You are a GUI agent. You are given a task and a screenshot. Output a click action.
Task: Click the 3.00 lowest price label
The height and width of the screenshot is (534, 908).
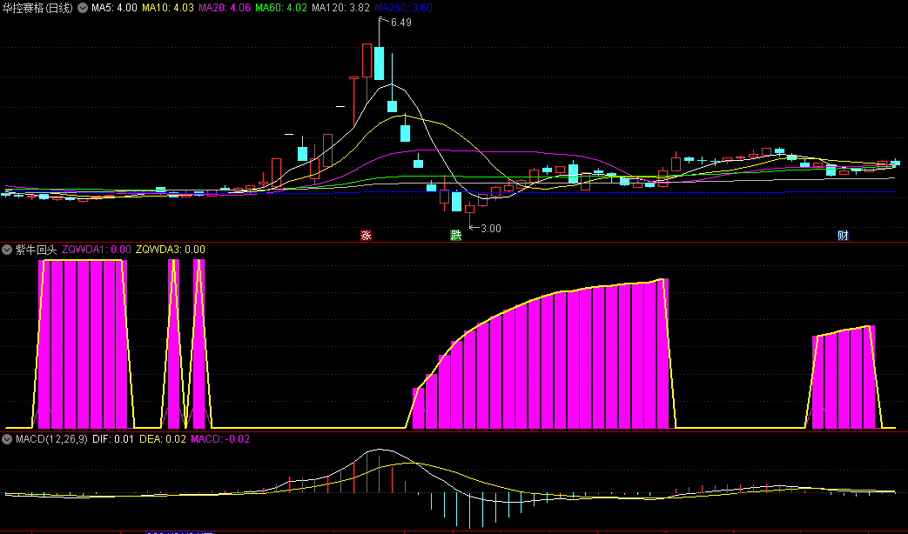(490, 229)
